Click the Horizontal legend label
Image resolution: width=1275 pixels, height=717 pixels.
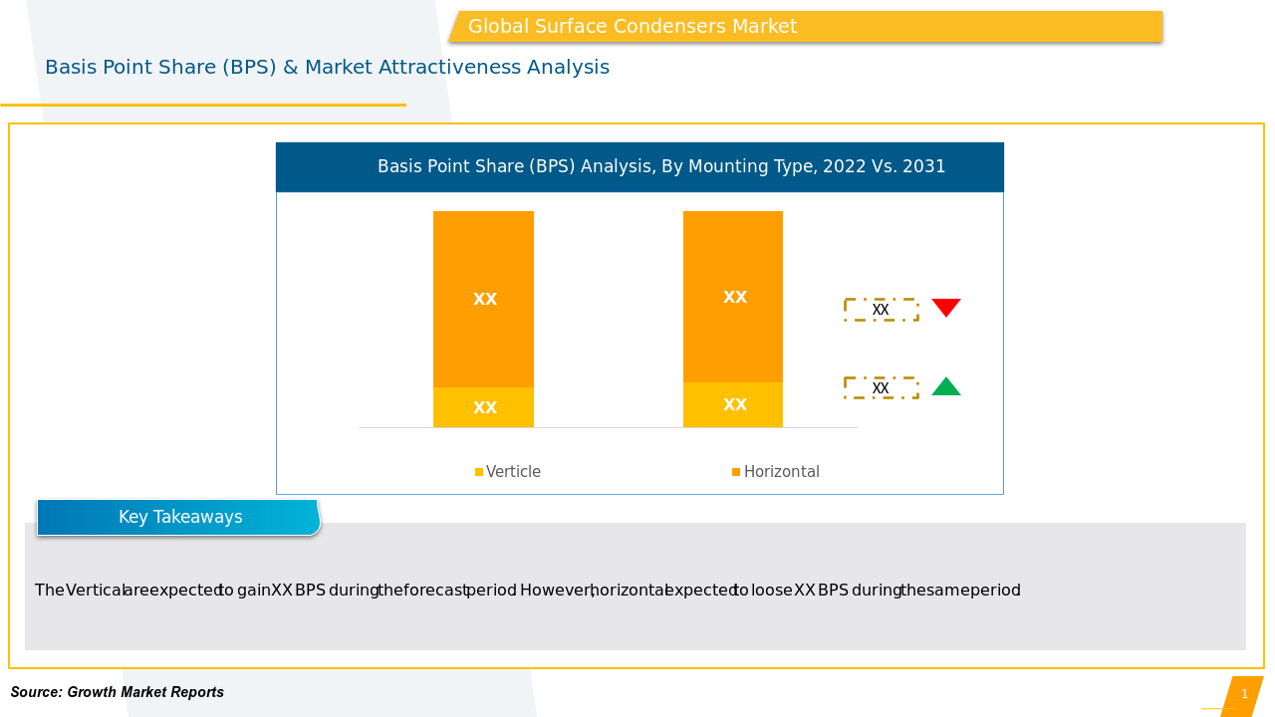[781, 472]
